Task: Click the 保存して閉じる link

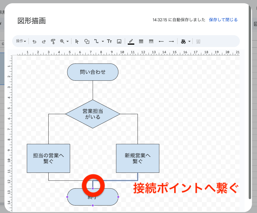Action: pyautogui.click(x=223, y=20)
